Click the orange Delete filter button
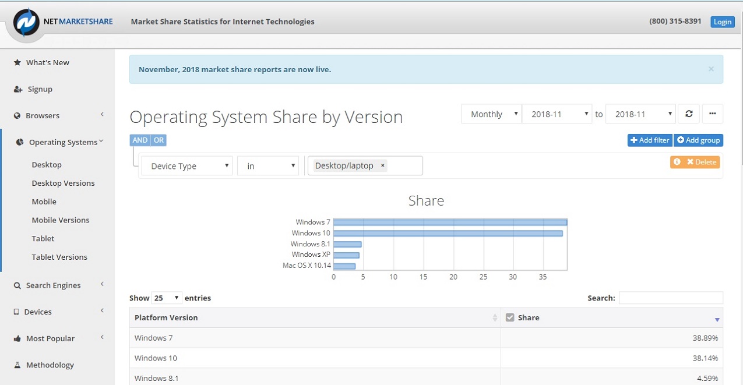Screen dimensions: 743x385 [x=702, y=162]
